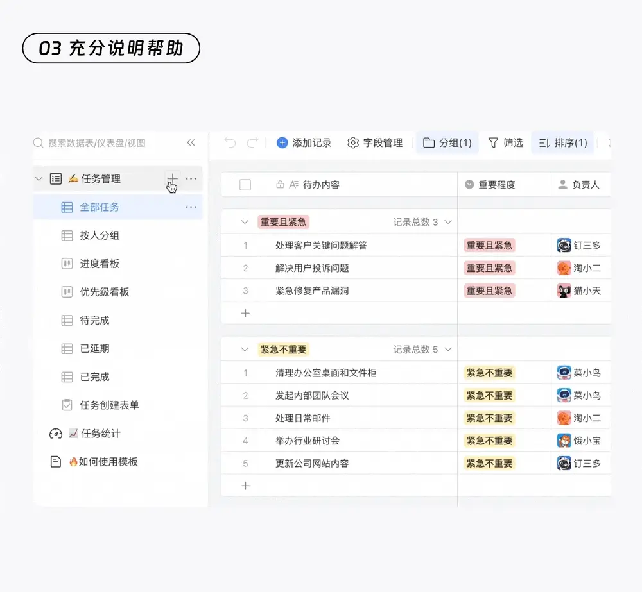Image resolution: width=642 pixels, height=592 pixels.
Task: Click the undo arrow icon
Action: tap(230, 142)
